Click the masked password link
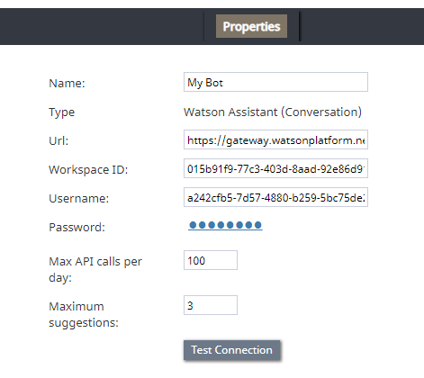424x378 pixels. coord(225,225)
